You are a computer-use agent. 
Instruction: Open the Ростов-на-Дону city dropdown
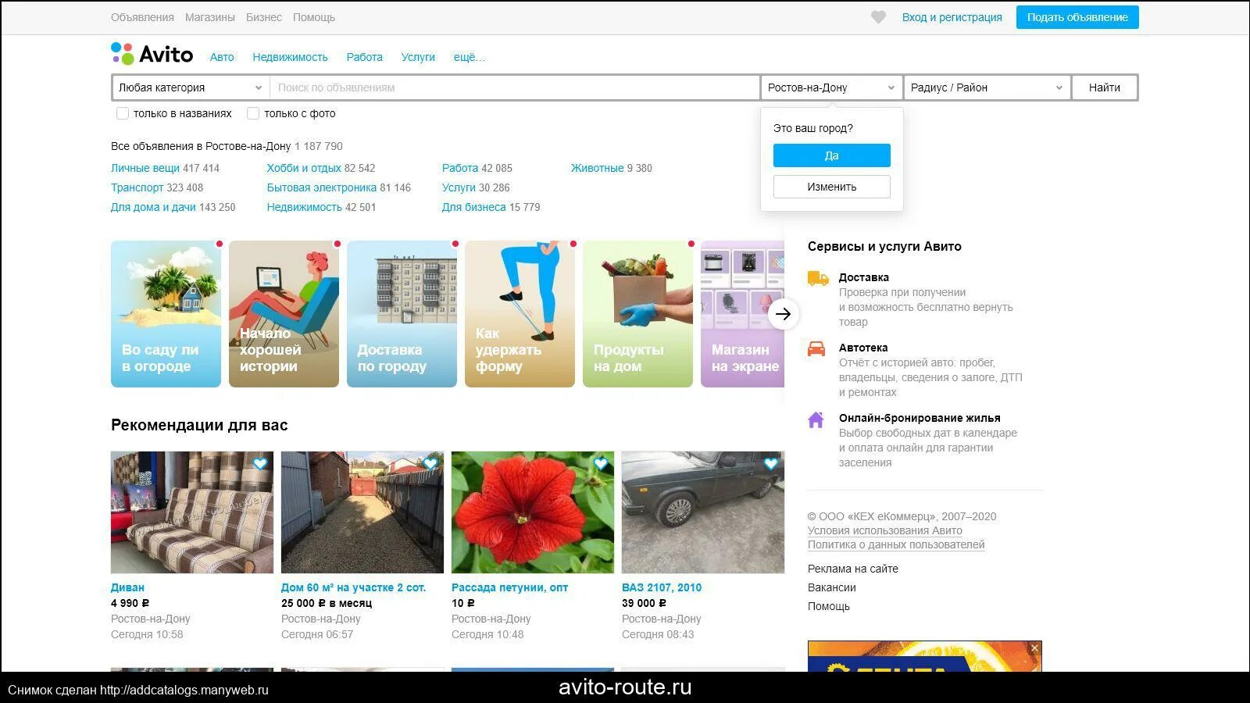tap(831, 87)
